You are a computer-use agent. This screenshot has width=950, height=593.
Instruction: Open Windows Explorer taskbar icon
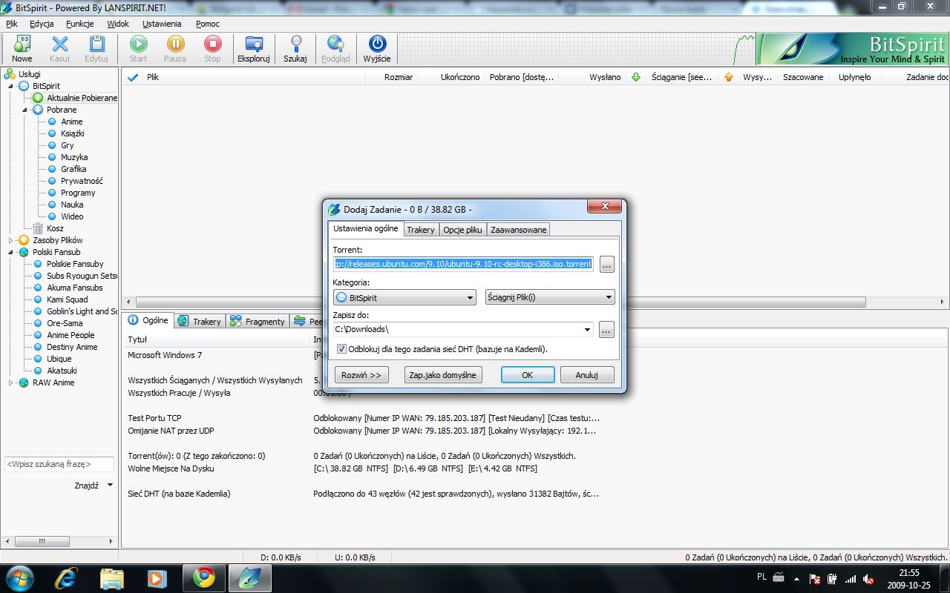point(112,577)
